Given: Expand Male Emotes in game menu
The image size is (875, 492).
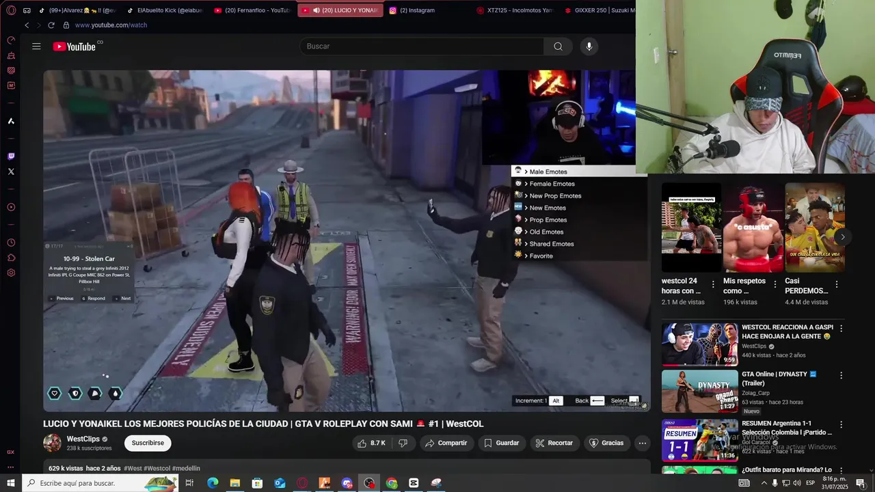Looking at the screenshot, I should [x=578, y=172].
